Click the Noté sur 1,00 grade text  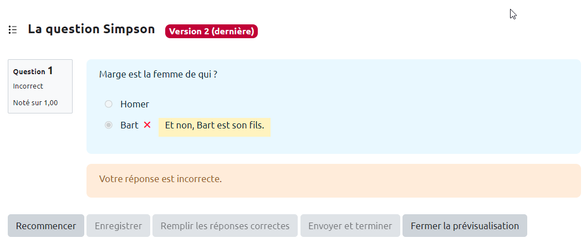click(35, 102)
